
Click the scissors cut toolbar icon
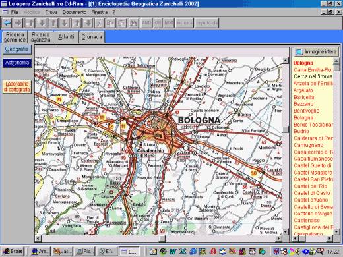(99, 23)
